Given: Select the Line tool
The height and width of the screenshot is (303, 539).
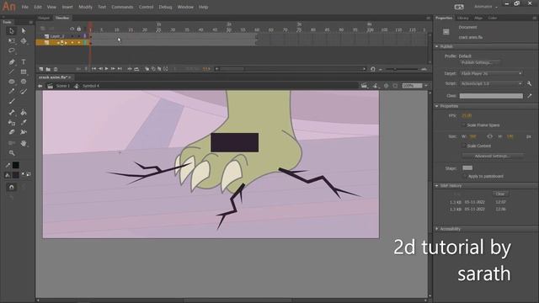Looking at the screenshot, I should point(12,72).
